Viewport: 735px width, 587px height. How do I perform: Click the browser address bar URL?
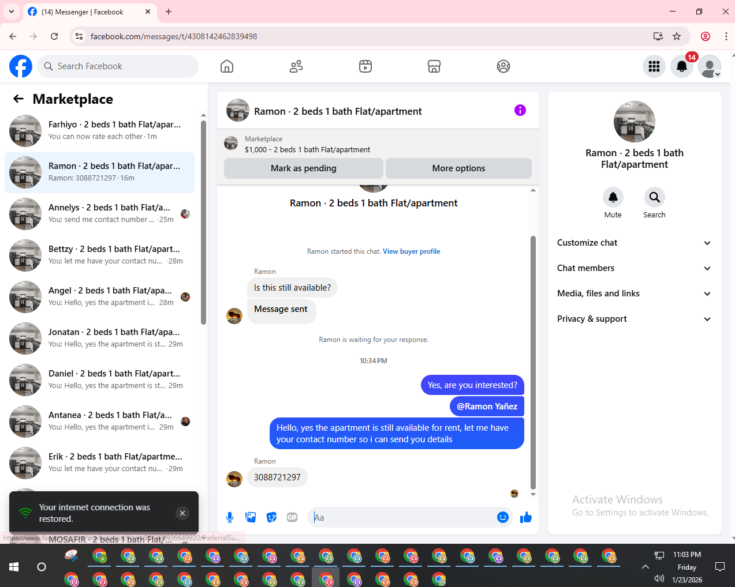click(174, 36)
